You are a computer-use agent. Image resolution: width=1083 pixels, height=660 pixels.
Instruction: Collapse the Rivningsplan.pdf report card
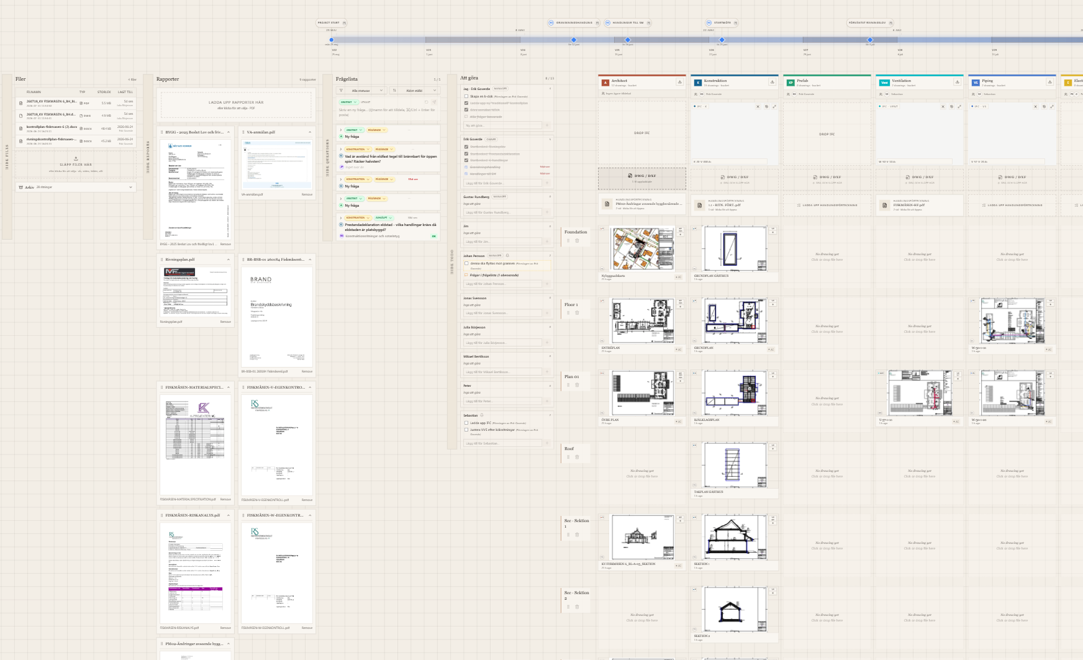(x=229, y=260)
